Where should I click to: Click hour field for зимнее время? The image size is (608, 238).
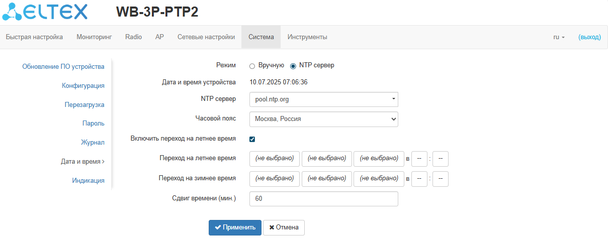pos(419,179)
